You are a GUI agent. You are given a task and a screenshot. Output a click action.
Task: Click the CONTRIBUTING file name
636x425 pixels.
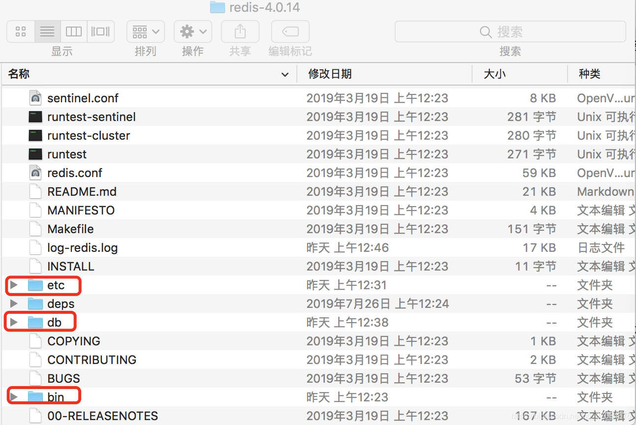[x=92, y=360]
